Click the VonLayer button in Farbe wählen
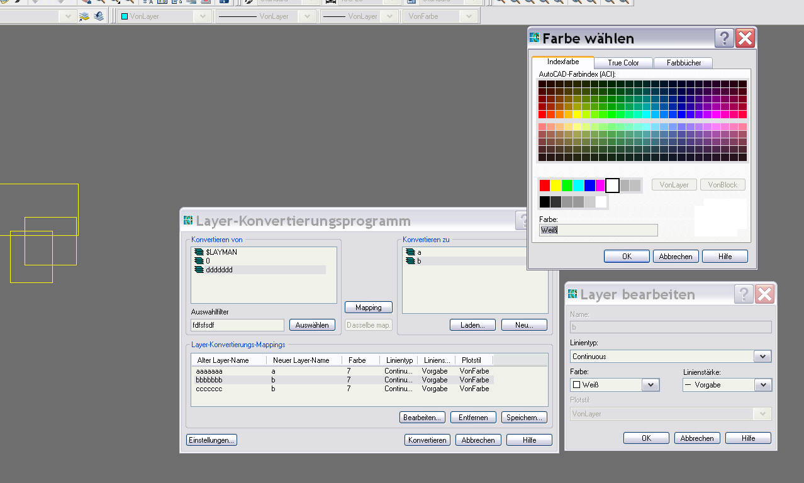 tap(674, 185)
